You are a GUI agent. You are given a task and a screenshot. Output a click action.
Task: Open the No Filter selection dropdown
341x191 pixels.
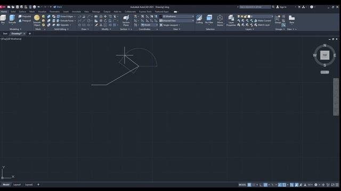(x=209, y=19)
